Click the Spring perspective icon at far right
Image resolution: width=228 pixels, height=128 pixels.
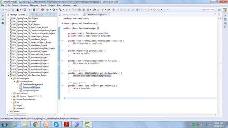pyautogui.click(x=225, y=10)
